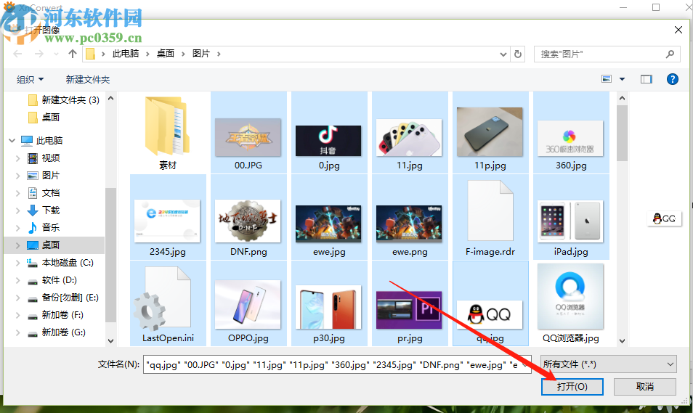Select 下载 in the navigation tree

click(x=44, y=210)
